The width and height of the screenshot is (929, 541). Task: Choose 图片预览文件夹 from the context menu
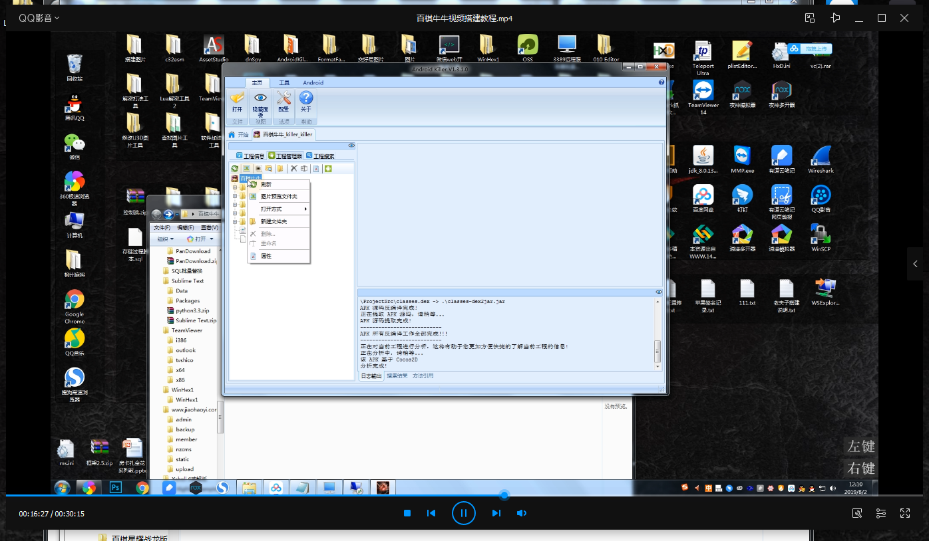(x=279, y=197)
